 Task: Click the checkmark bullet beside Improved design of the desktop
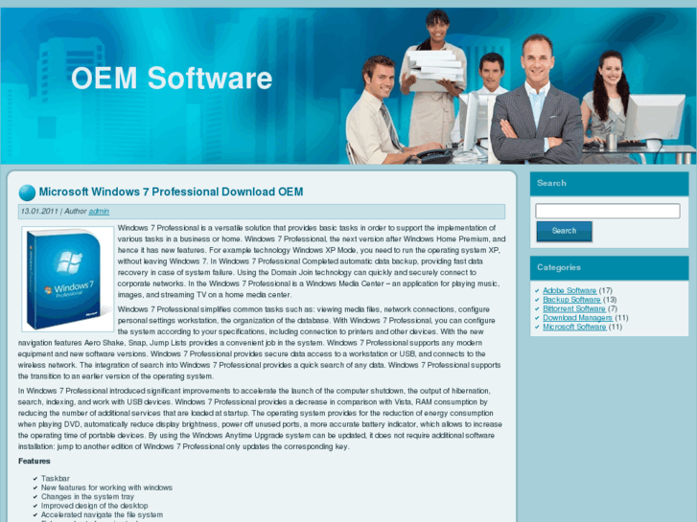35,506
